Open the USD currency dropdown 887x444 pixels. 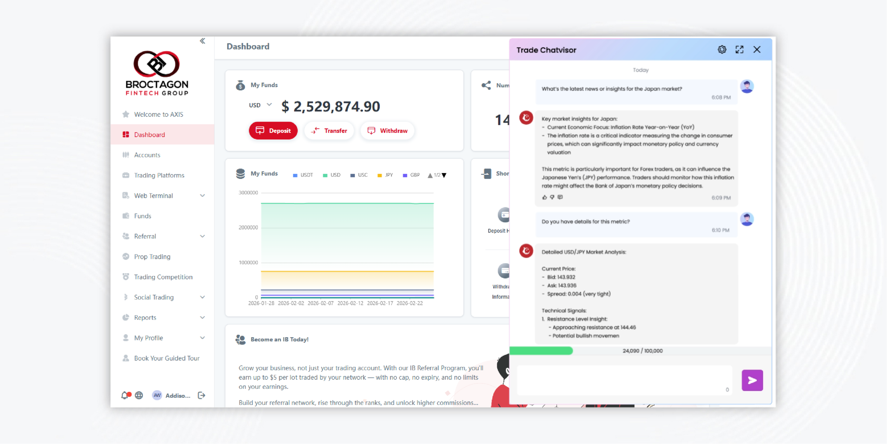tap(260, 105)
